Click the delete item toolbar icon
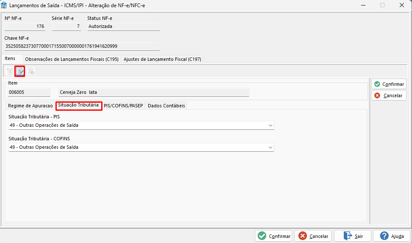412x243 pixels. click(31, 71)
